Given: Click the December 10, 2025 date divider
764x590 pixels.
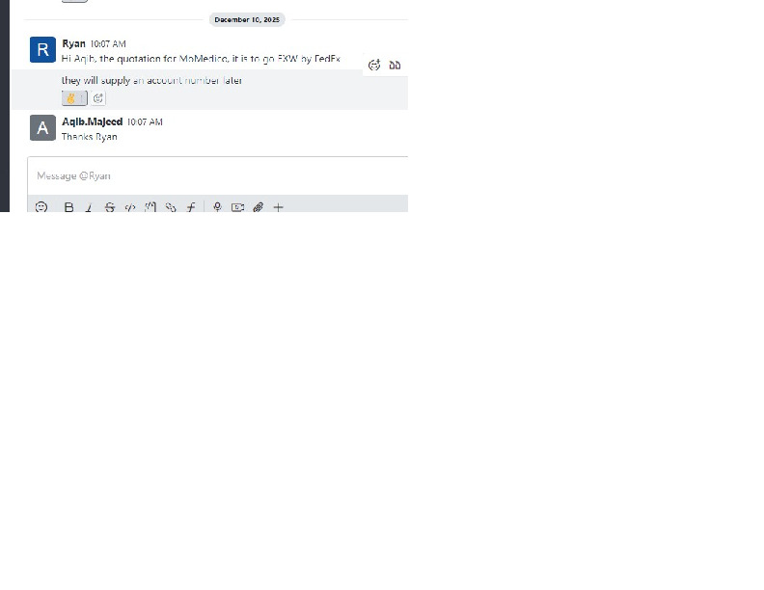Looking at the screenshot, I should click(x=247, y=19).
